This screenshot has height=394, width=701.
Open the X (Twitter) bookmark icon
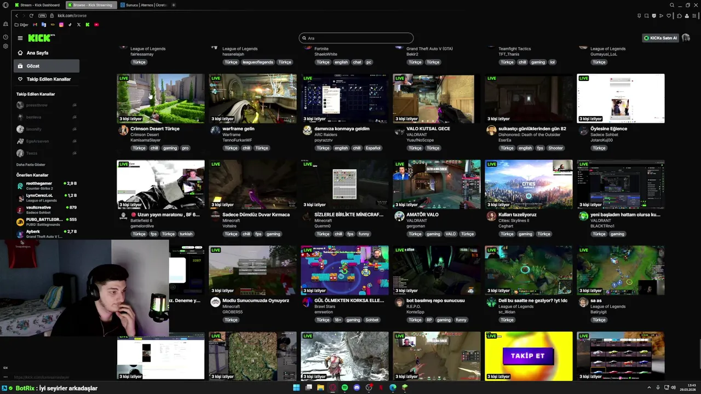tap(78, 25)
